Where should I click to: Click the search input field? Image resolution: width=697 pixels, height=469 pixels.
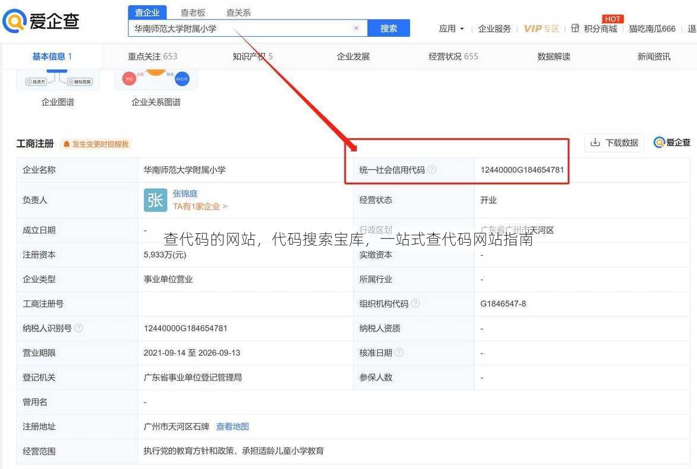[x=248, y=28]
